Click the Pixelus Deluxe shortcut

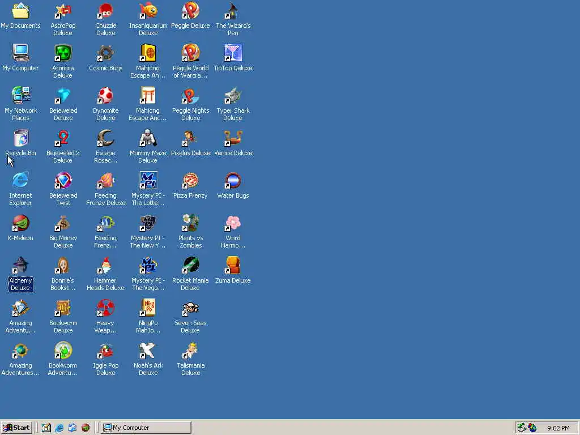pyautogui.click(x=191, y=138)
